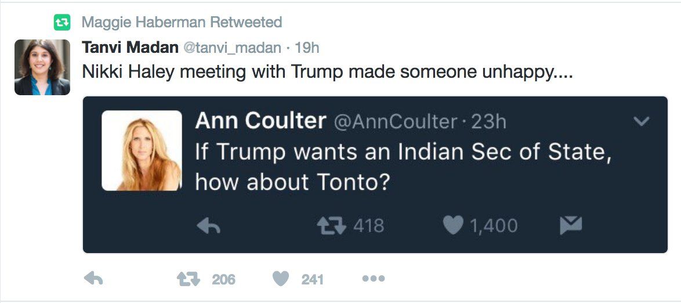Viewport: 681px width, 303px height.
Task: Open more options ellipsis on tweet
Action: 373,279
